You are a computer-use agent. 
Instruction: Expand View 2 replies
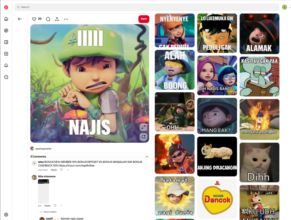(x=50, y=212)
